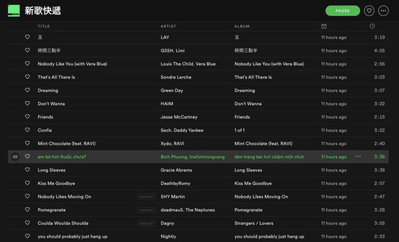Open artist Louis The Child

click(177, 64)
